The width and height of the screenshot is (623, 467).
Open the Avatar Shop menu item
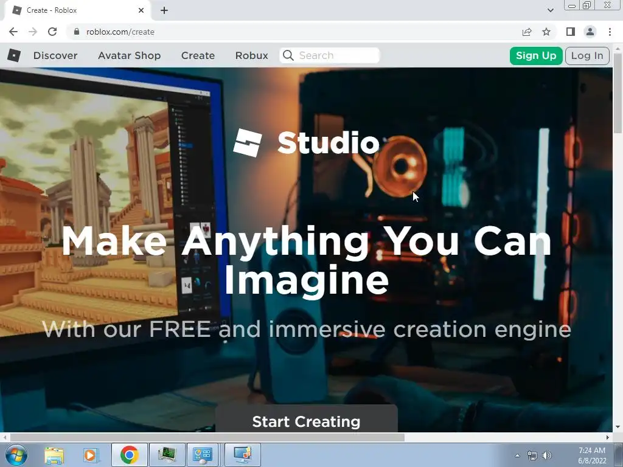coord(129,55)
